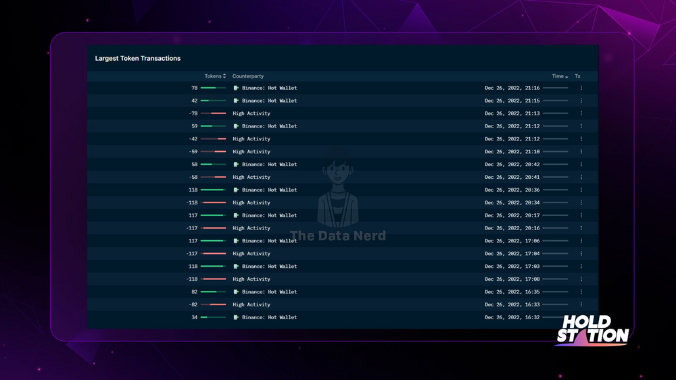Open Binance: Hot Wallet counterparty at 20:36
The width and height of the screenshot is (676, 380).
270,190
